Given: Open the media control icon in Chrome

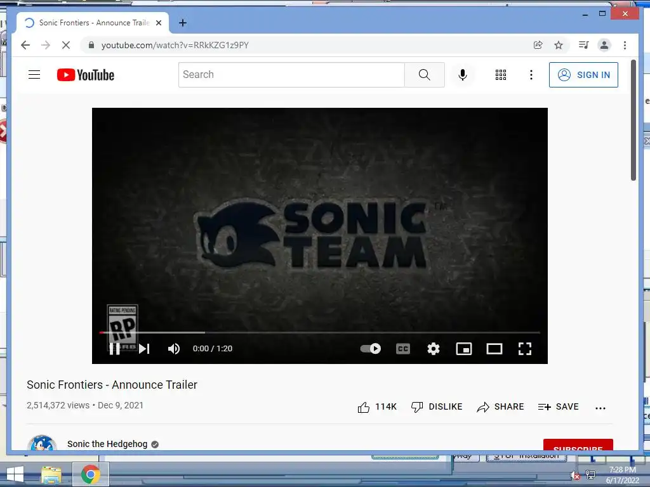Looking at the screenshot, I should [x=584, y=45].
